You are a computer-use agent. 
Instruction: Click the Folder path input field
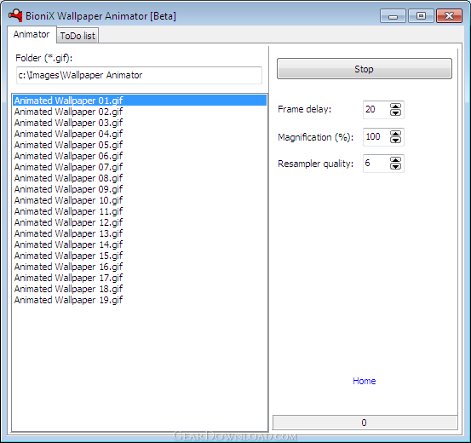pos(139,75)
